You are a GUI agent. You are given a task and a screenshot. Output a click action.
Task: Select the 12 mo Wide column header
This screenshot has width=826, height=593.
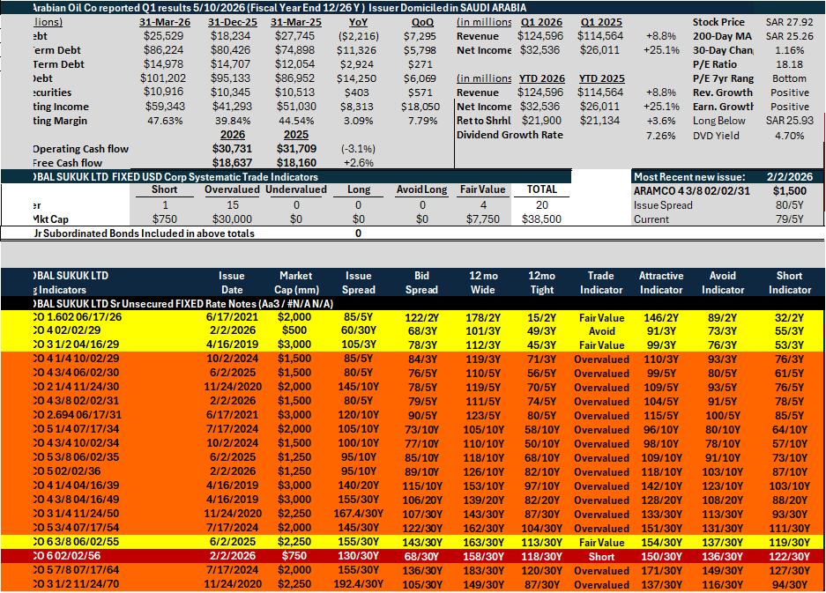pyautogui.click(x=483, y=283)
